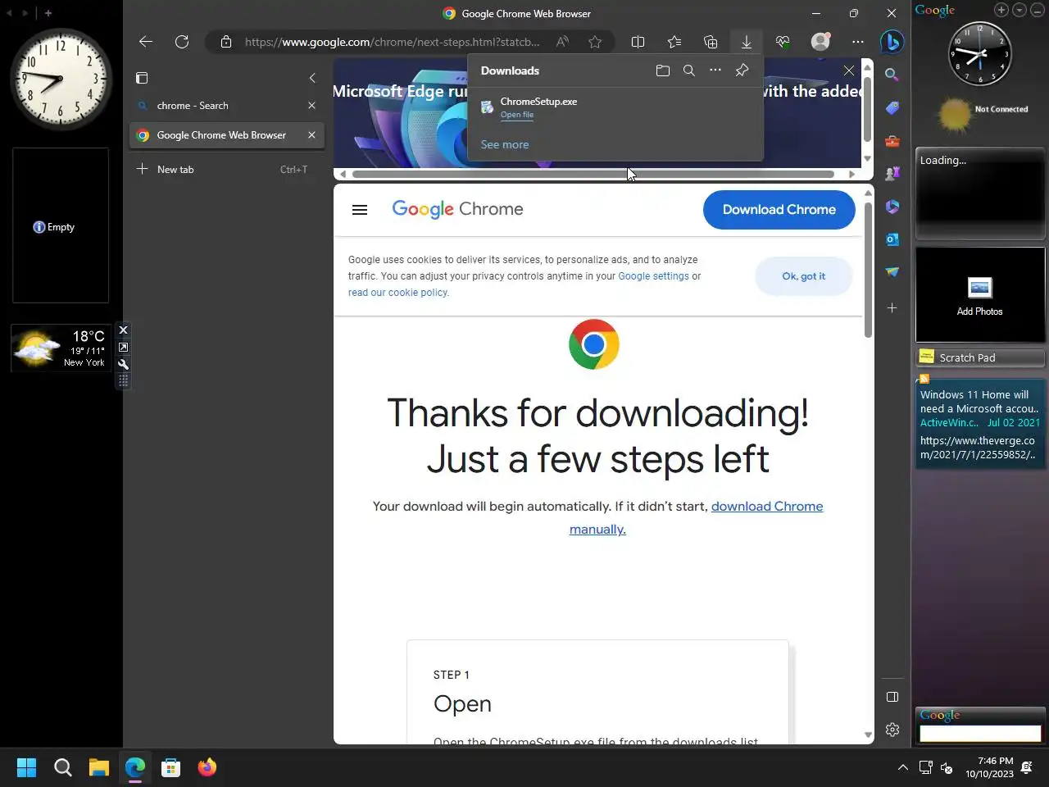Open Google sidebar dropdown menu arrow
The width and height of the screenshot is (1049, 787).
[1019, 10]
